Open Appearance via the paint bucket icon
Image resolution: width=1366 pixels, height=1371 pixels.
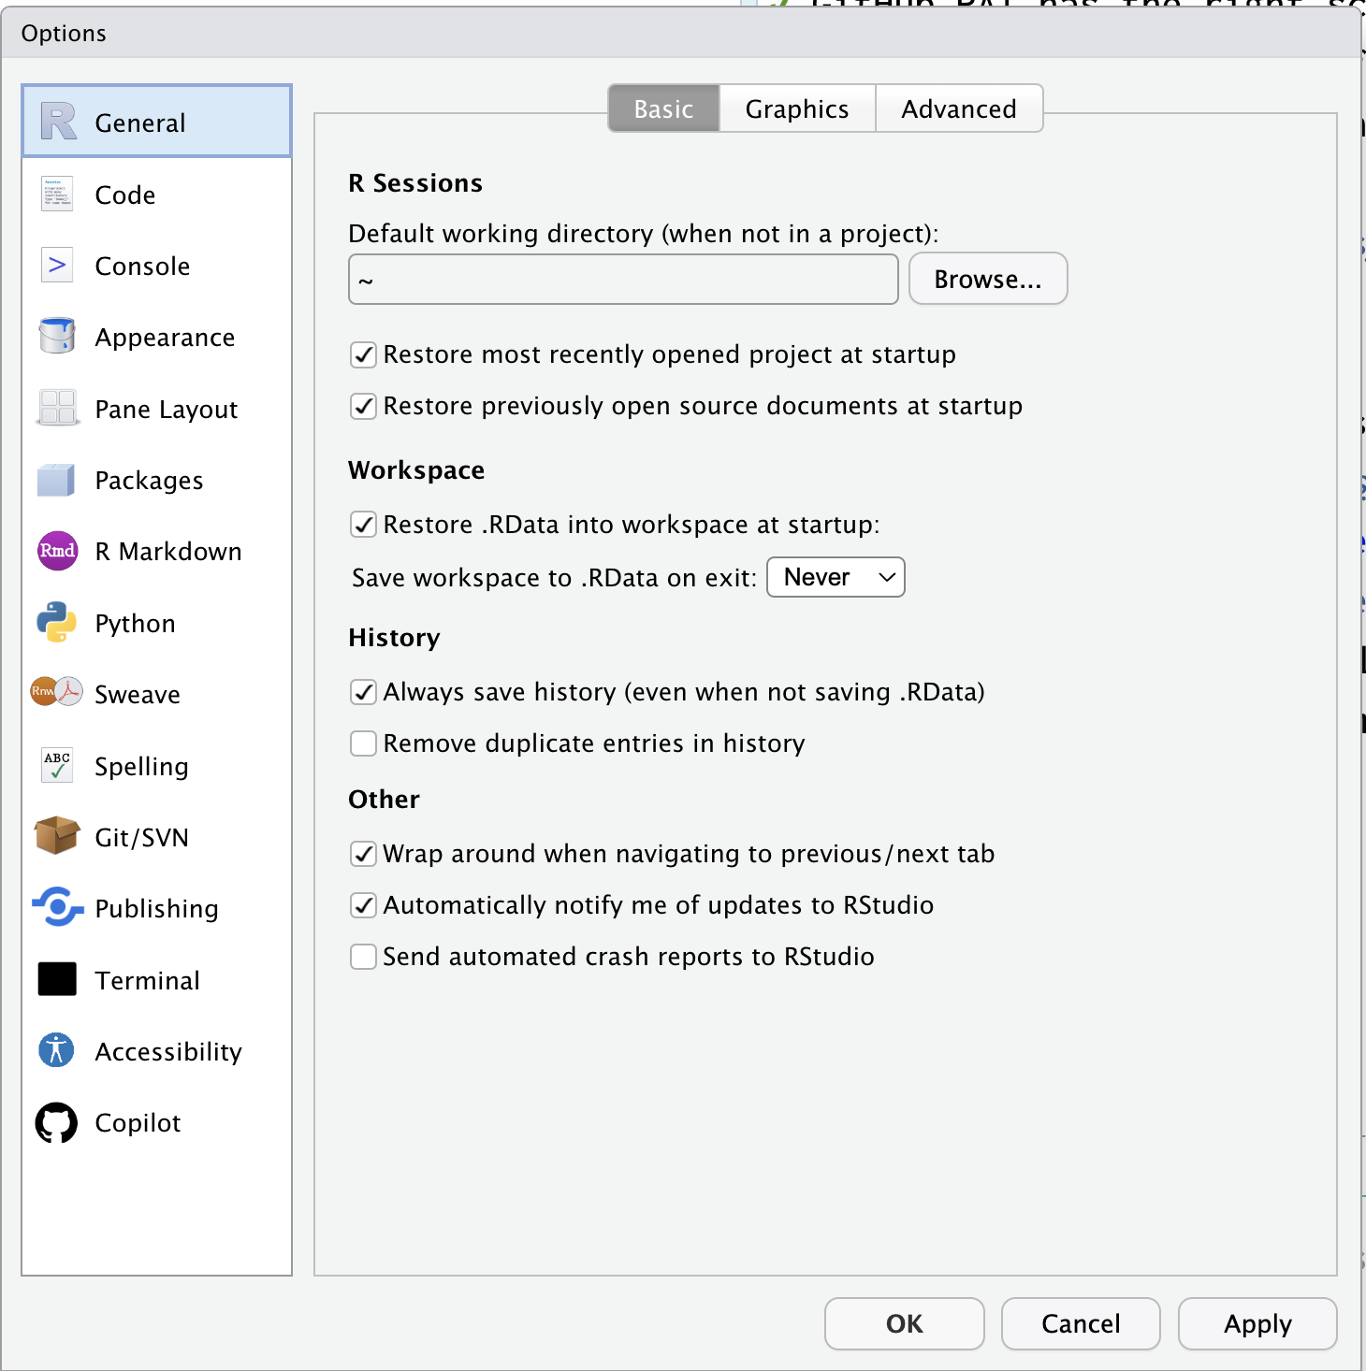[x=57, y=336]
